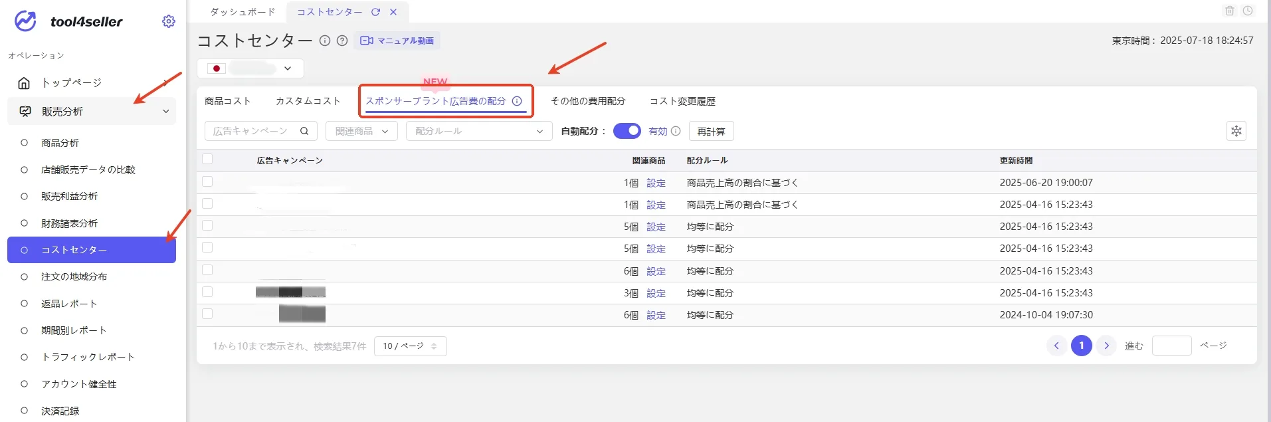The height and width of the screenshot is (422, 1271).
Task: Open 財務諸表分析 in sidebar
Action: 69,223
